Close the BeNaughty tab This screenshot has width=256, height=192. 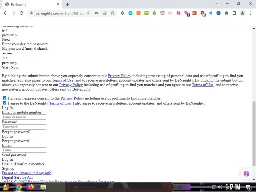coord(58,4)
